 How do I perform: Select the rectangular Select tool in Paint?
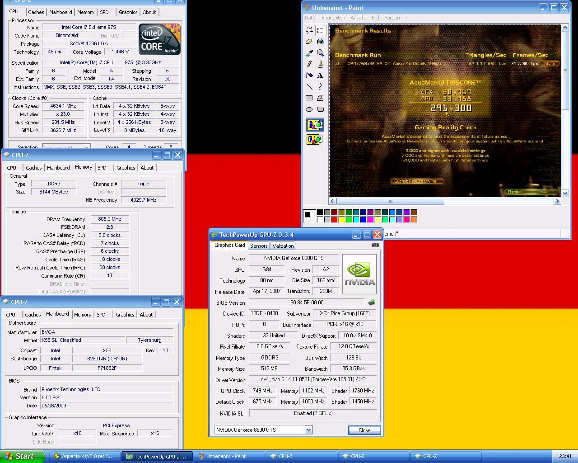(321, 30)
